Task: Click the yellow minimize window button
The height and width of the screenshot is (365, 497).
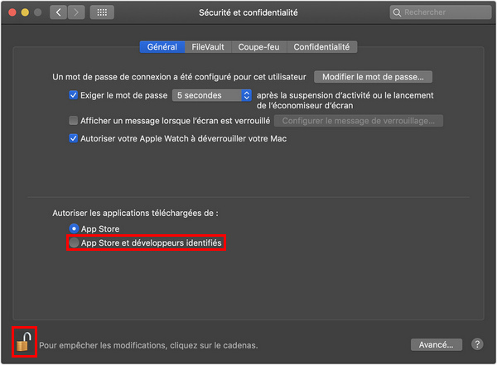Action: click(x=25, y=12)
